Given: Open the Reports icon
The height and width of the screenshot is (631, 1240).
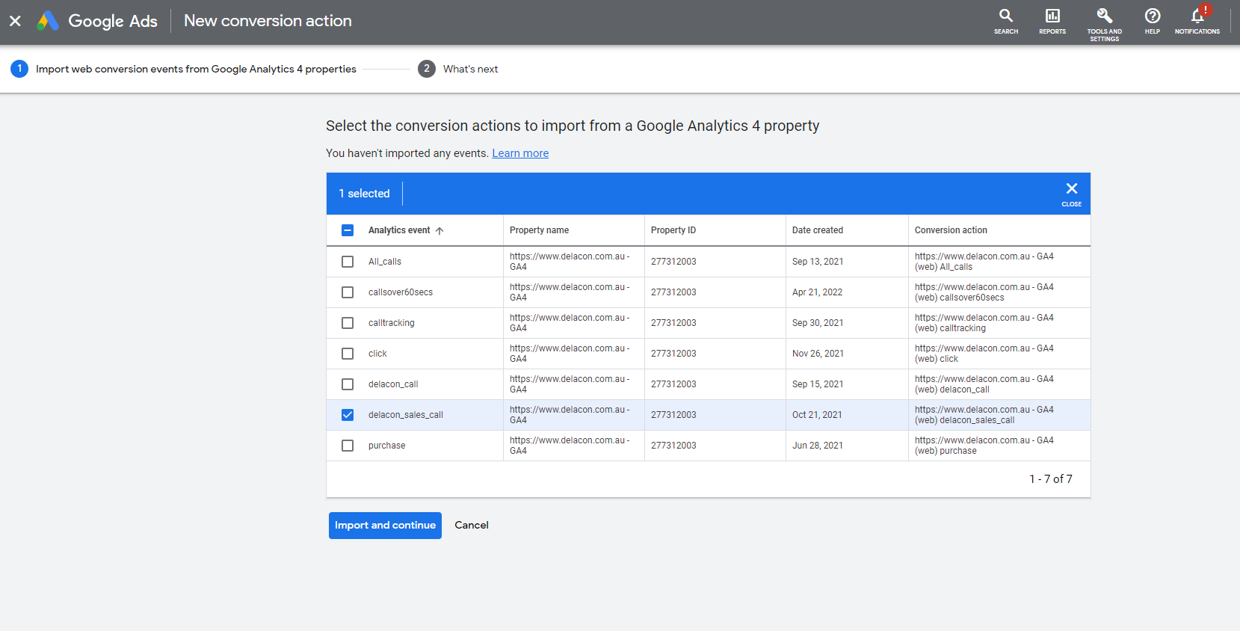Looking at the screenshot, I should click(1052, 22).
